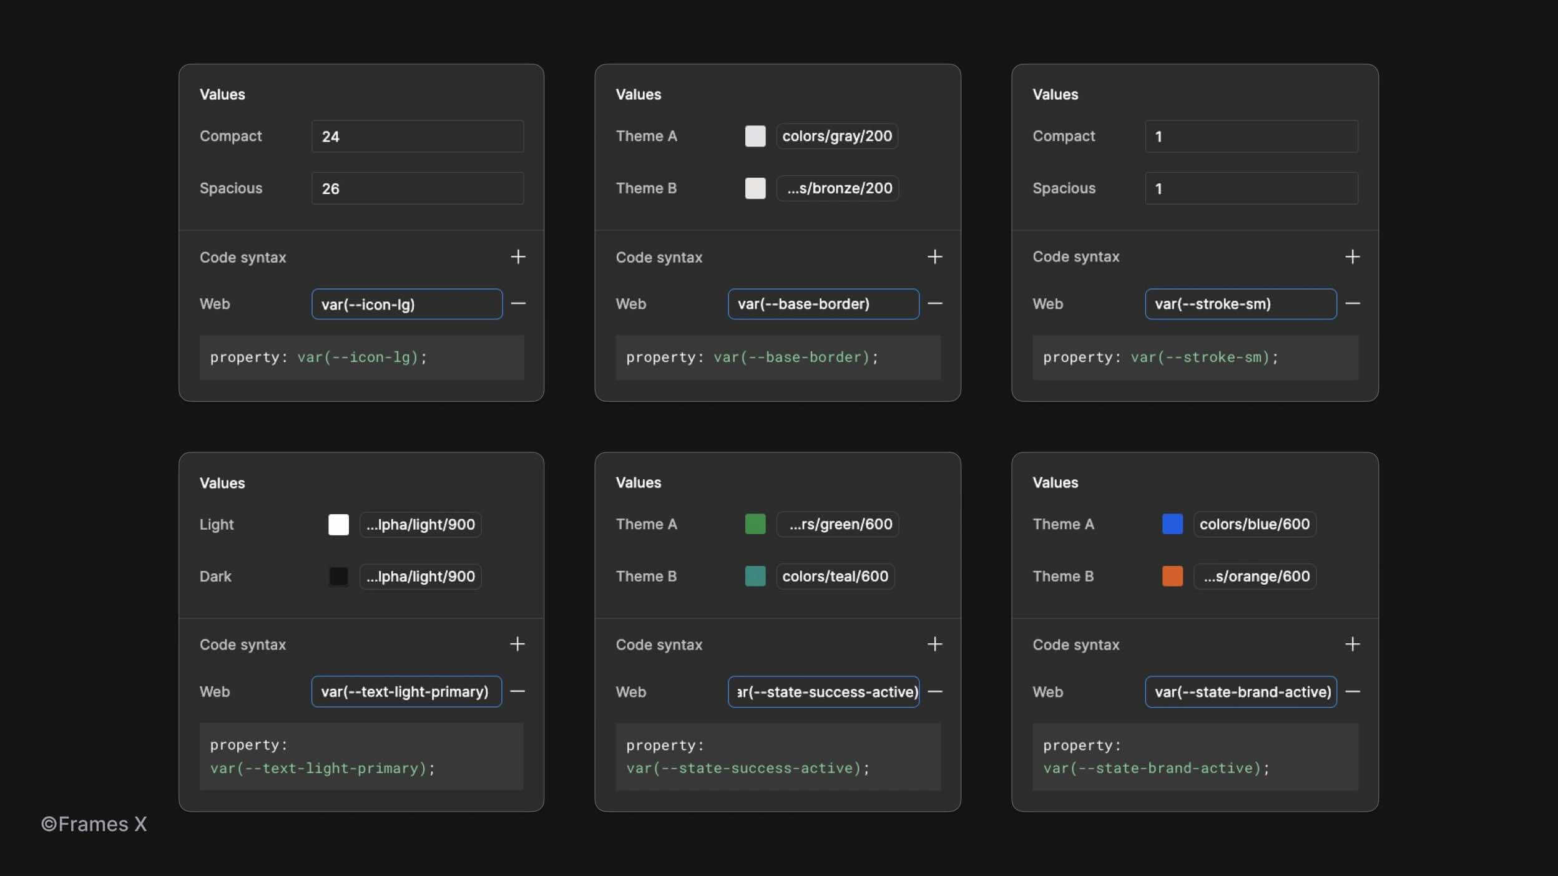1558x876 pixels.
Task: Click the Web label beside var(--stroke-sm)
Action: coord(1047,304)
